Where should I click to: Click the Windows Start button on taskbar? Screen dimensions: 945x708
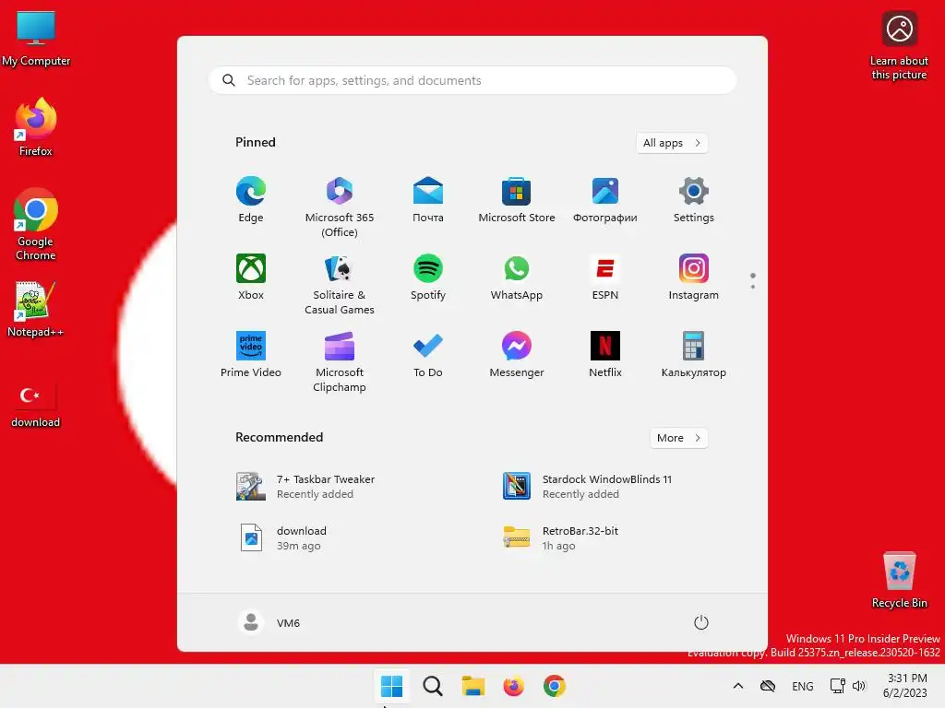coord(391,686)
